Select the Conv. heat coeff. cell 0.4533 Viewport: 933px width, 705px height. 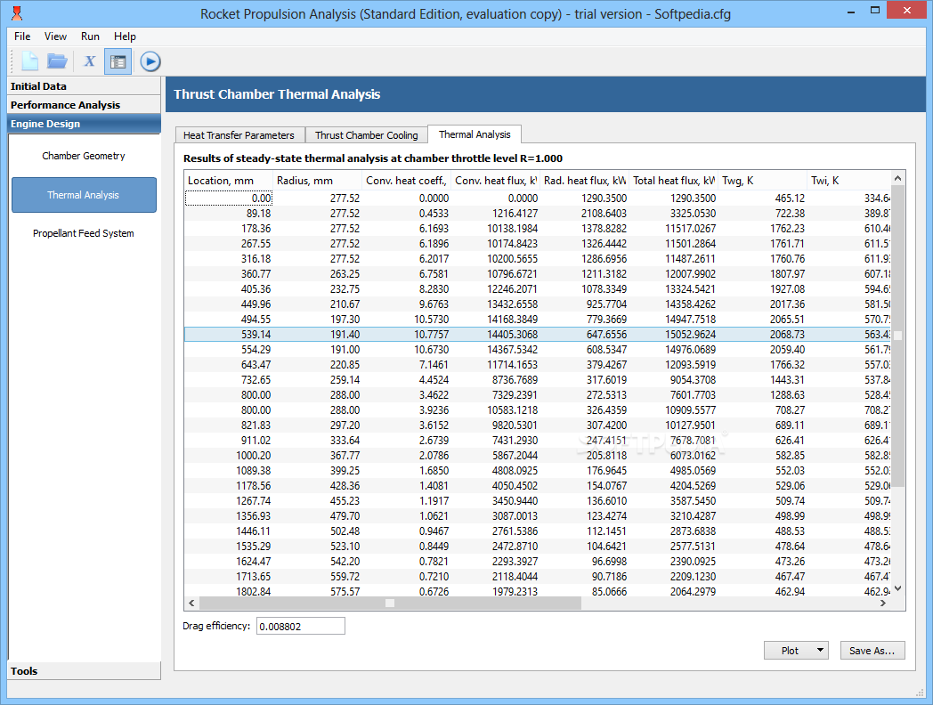pos(406,213)
